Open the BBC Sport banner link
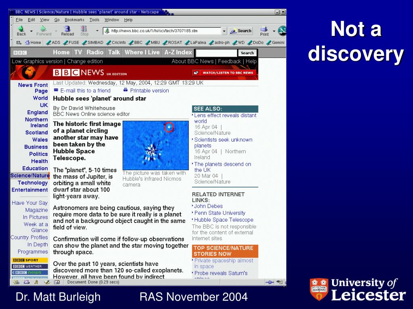Image resolution: width=413 pixels, height=309 pixels. (29, 260)
